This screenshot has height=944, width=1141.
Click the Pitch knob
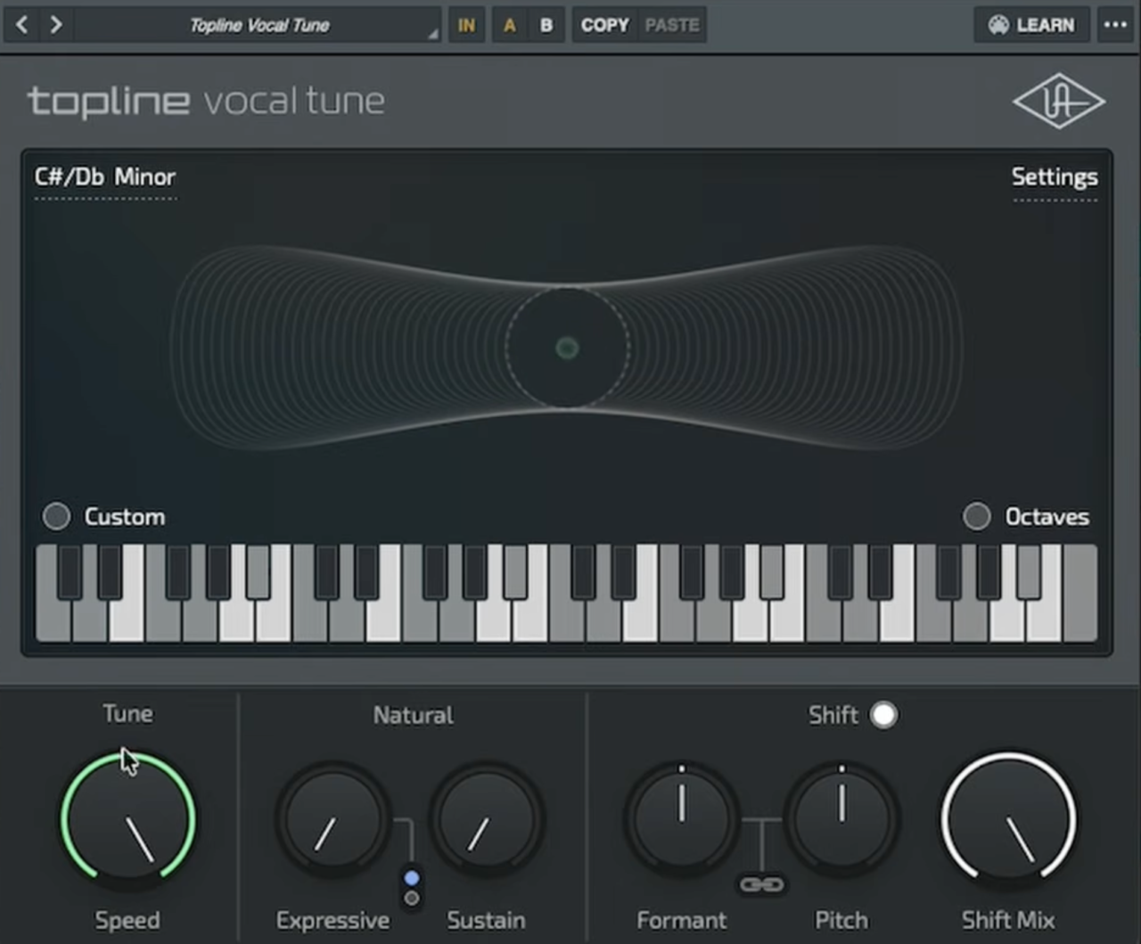(x=841, y=820)
